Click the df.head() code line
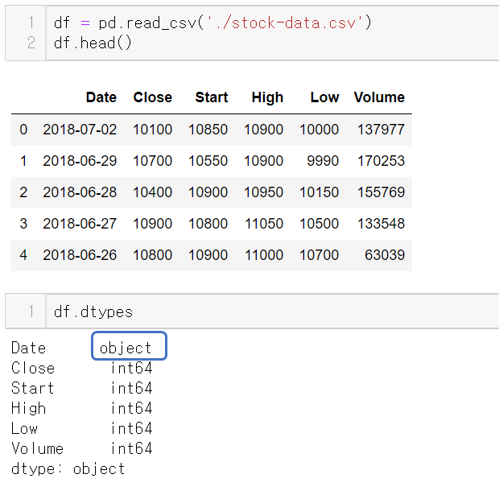 coord(93,43)
